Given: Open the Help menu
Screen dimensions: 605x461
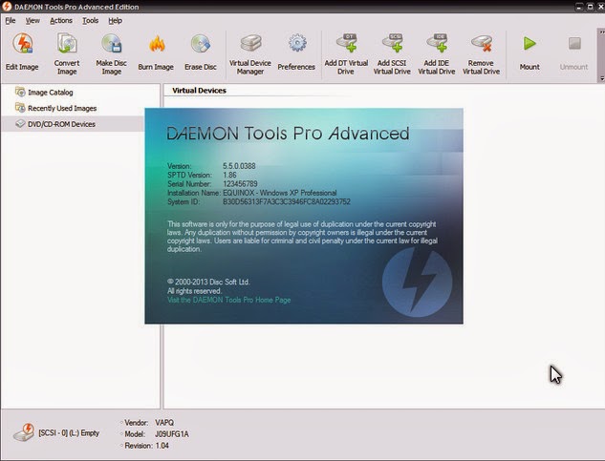Looking at the screenshot, I should pyautogui.click(x=115, y=21).
